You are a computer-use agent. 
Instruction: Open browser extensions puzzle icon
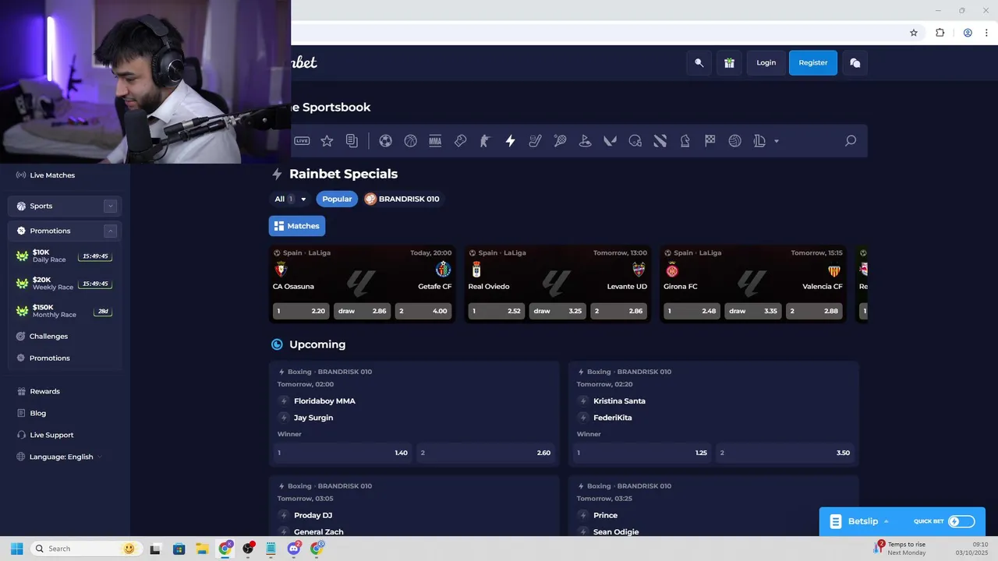click(940, 33)
